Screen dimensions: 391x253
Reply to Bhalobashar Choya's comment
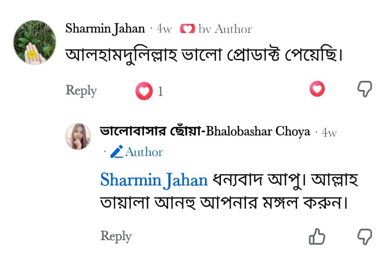[x=116, y=236]
